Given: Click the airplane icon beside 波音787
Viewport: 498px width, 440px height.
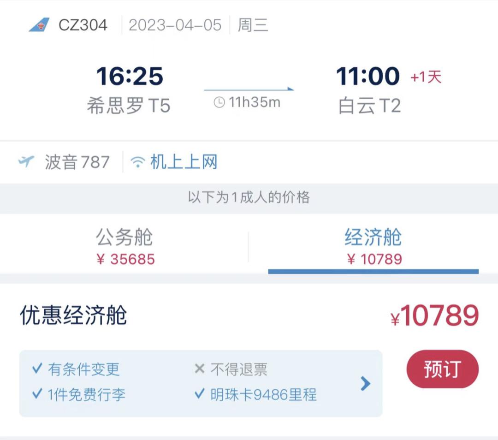Looking at the screenshot, I should [x=27, y=161].
